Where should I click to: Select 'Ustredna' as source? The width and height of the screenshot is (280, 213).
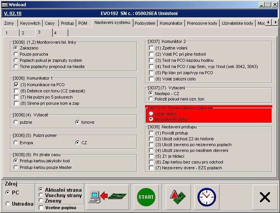pos(8,204)
